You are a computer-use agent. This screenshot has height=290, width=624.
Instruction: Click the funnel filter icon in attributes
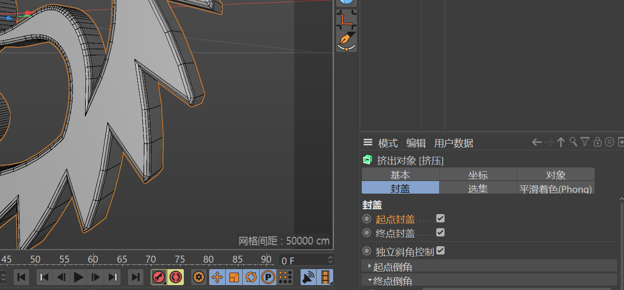pyautogui.click(x=585, y=142)
